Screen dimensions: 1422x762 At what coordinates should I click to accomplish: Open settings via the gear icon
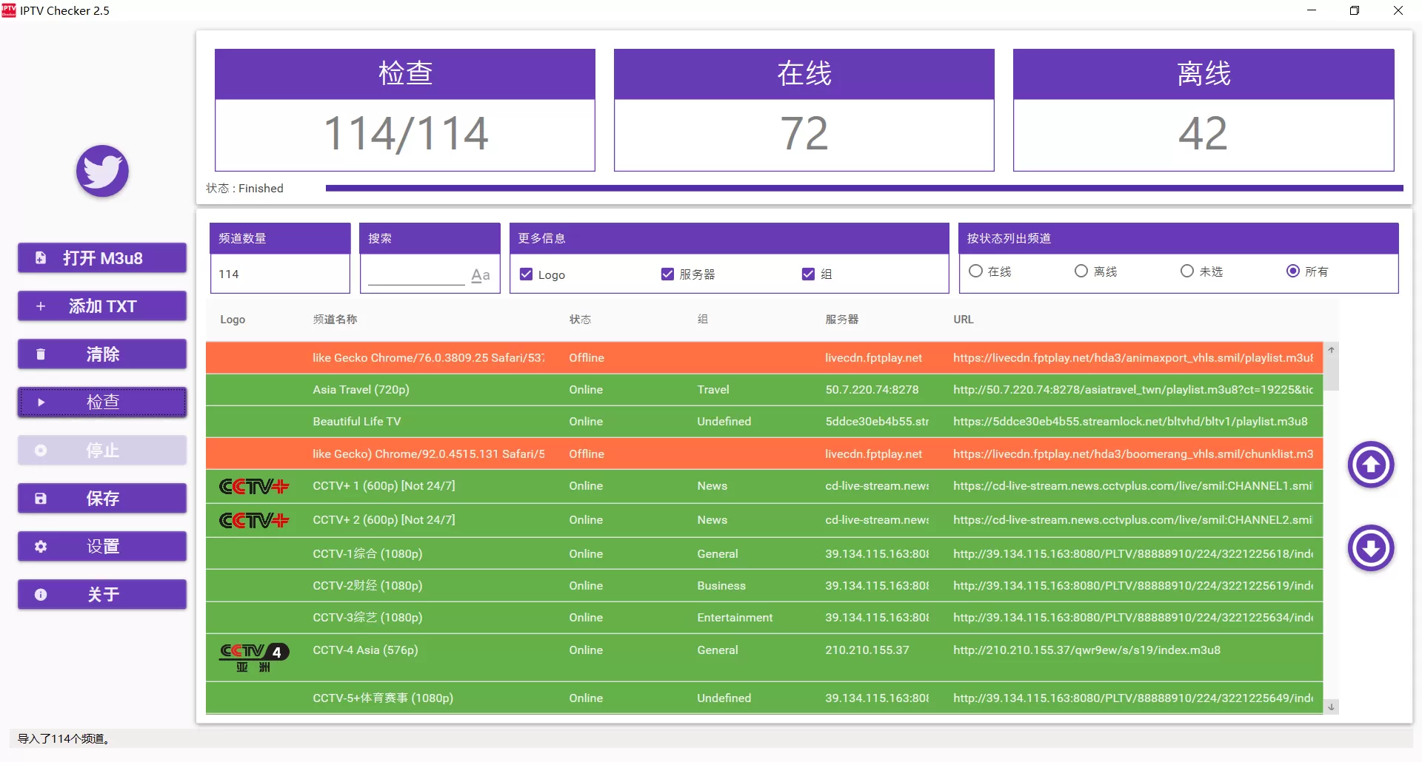pos(41,546)
